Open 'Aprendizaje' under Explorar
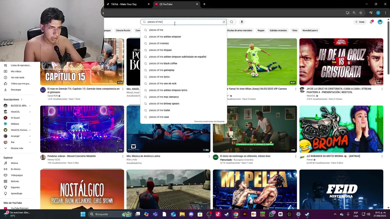Viewport: 390px width, 219px height. tap(17, 193)
